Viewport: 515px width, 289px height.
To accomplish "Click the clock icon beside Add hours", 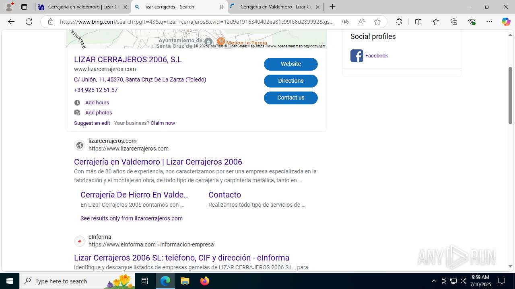I will 77,103.
